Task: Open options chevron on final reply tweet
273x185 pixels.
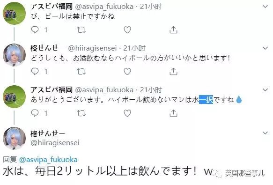Action: coord(265,133)
